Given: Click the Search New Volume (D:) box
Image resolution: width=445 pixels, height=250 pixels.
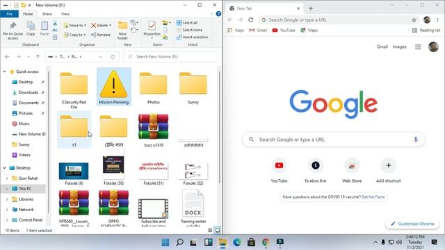Looking at the screenshot, I should [170, 57].
